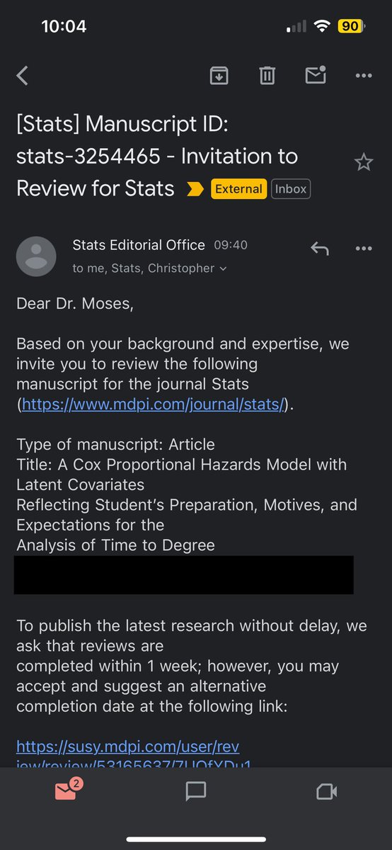Mark email as unread via envelope icon
392x850 pixels.
(x=316, y=74)
